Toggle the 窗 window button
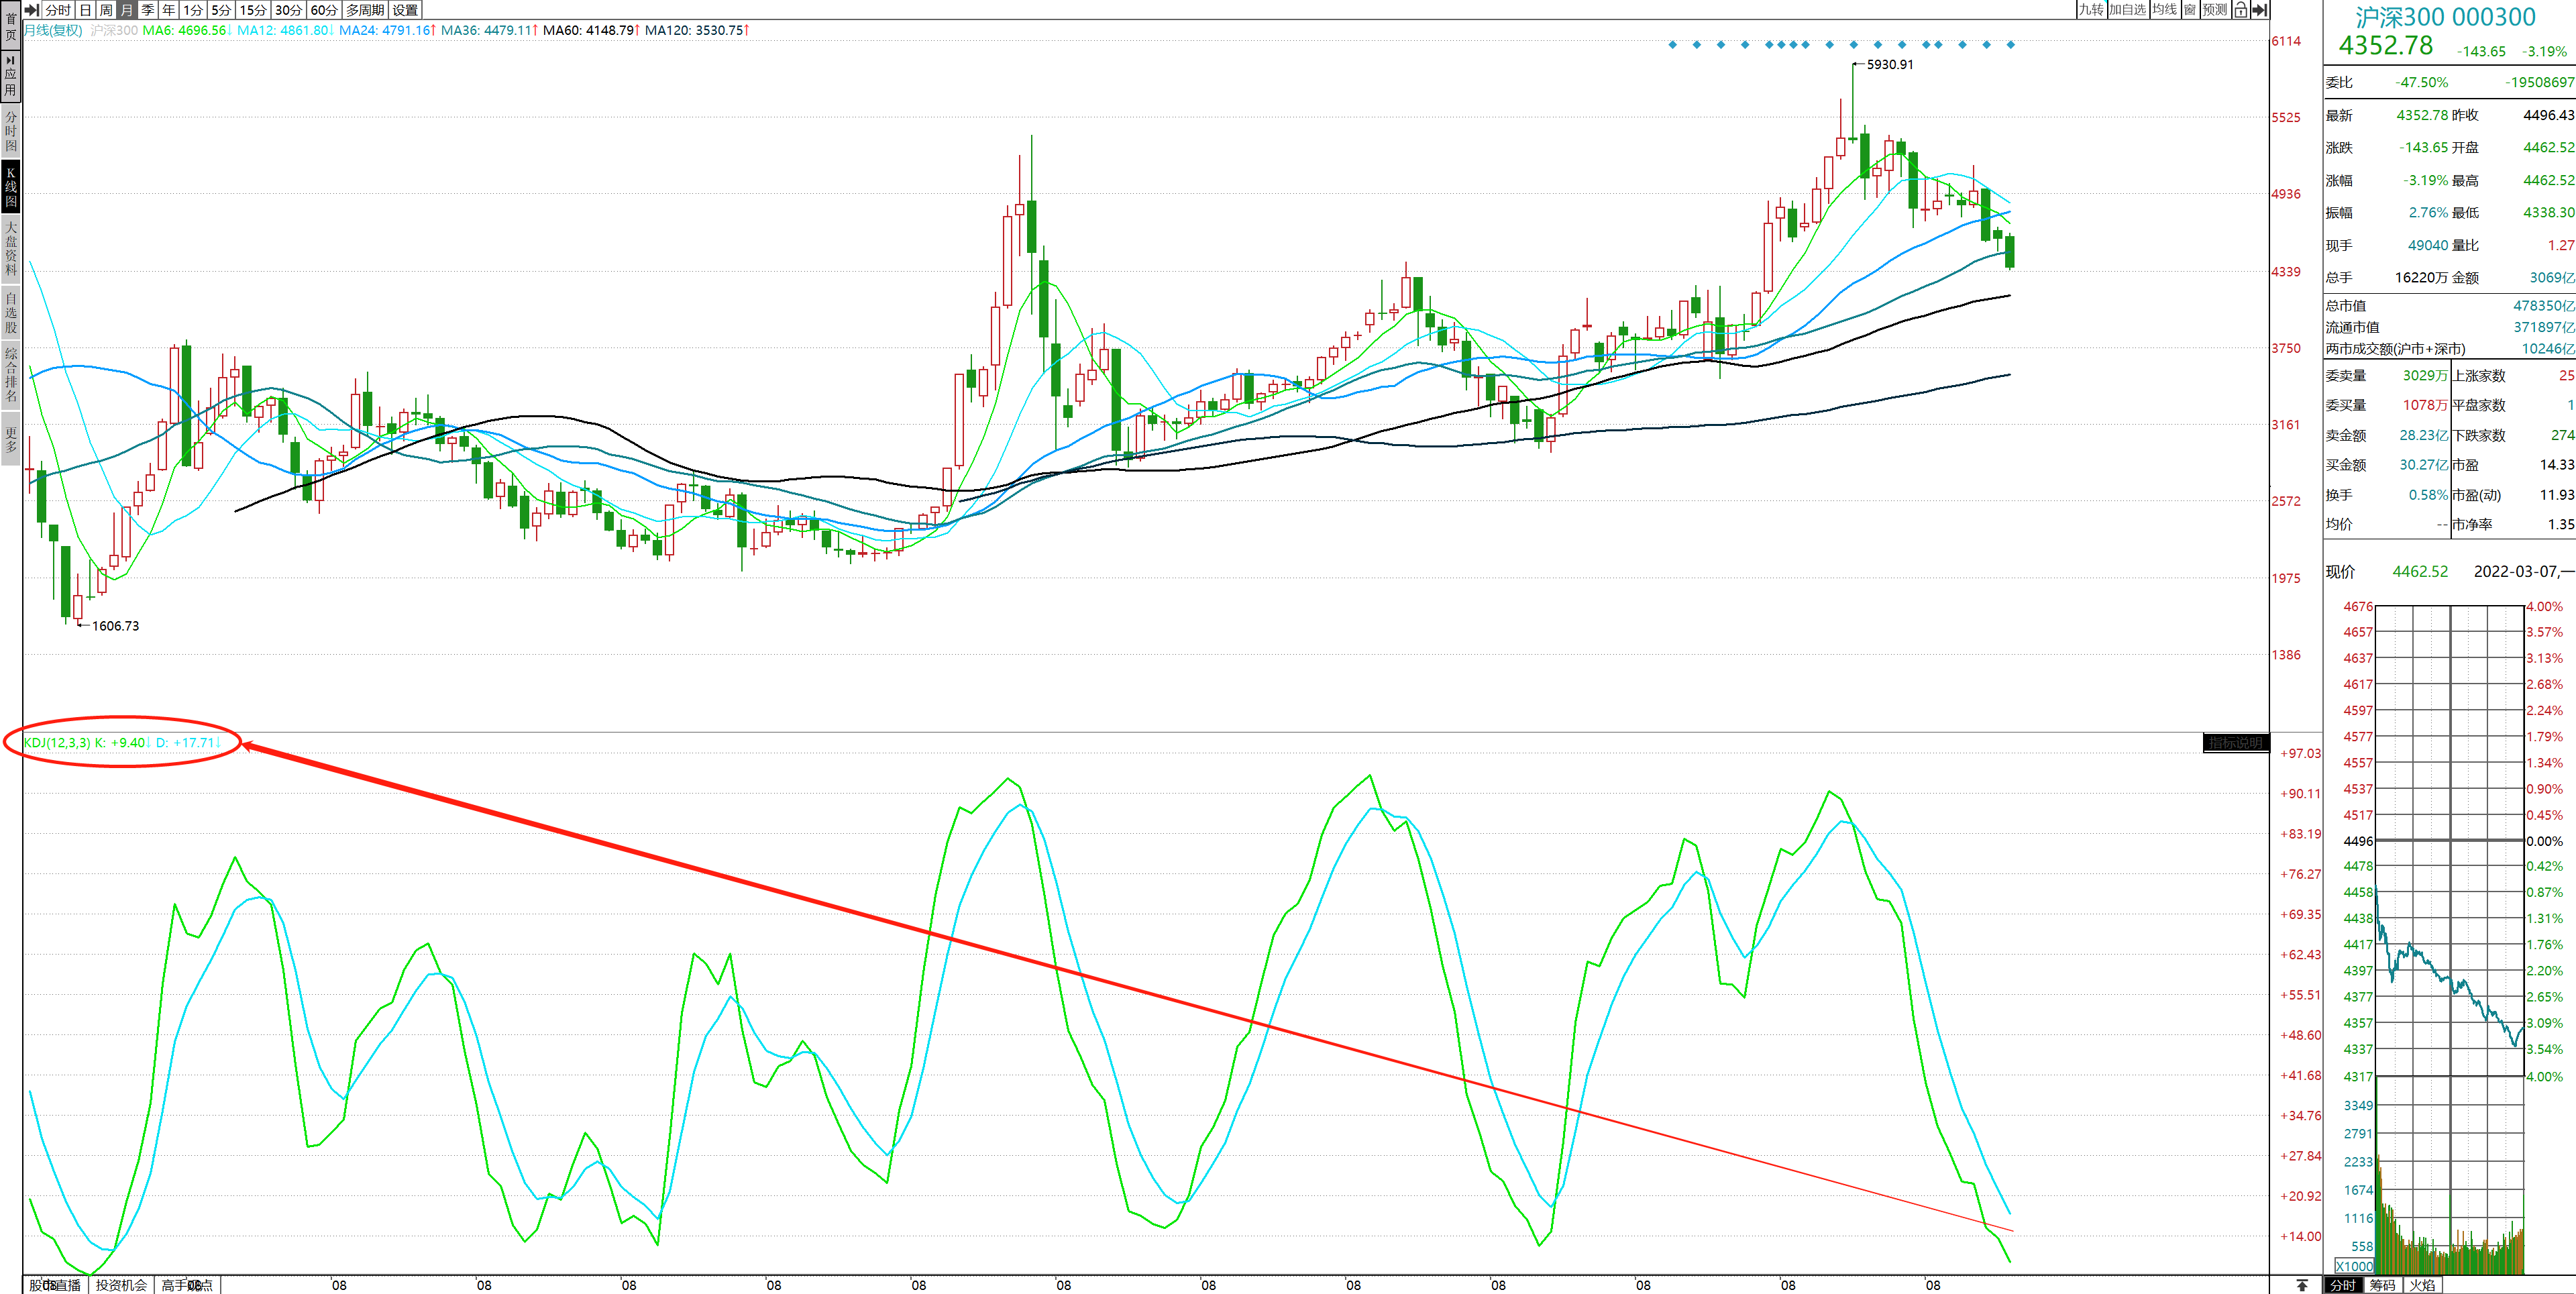 [x=2190, y=10]
